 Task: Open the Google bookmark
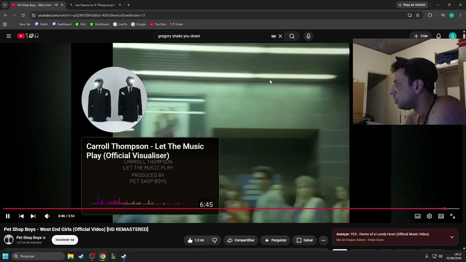click(138, 24)
